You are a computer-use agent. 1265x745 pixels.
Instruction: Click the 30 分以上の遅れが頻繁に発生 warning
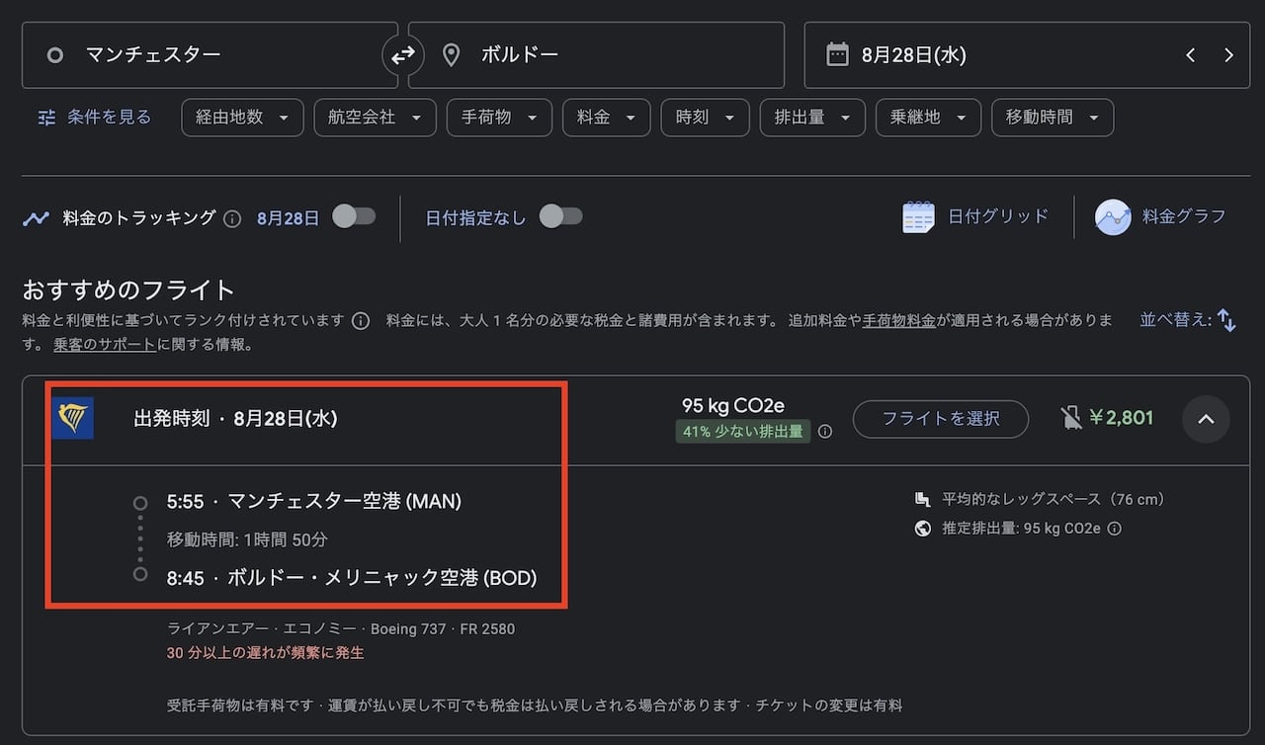tap(265, 653)
